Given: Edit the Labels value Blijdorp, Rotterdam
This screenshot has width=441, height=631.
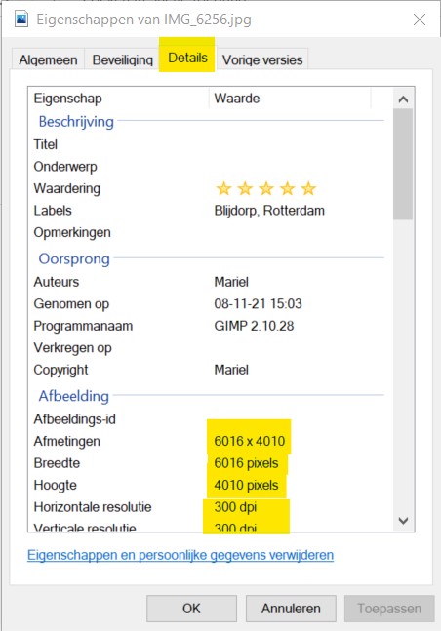Looking at the screenshot, I should [x=269, y=211].
